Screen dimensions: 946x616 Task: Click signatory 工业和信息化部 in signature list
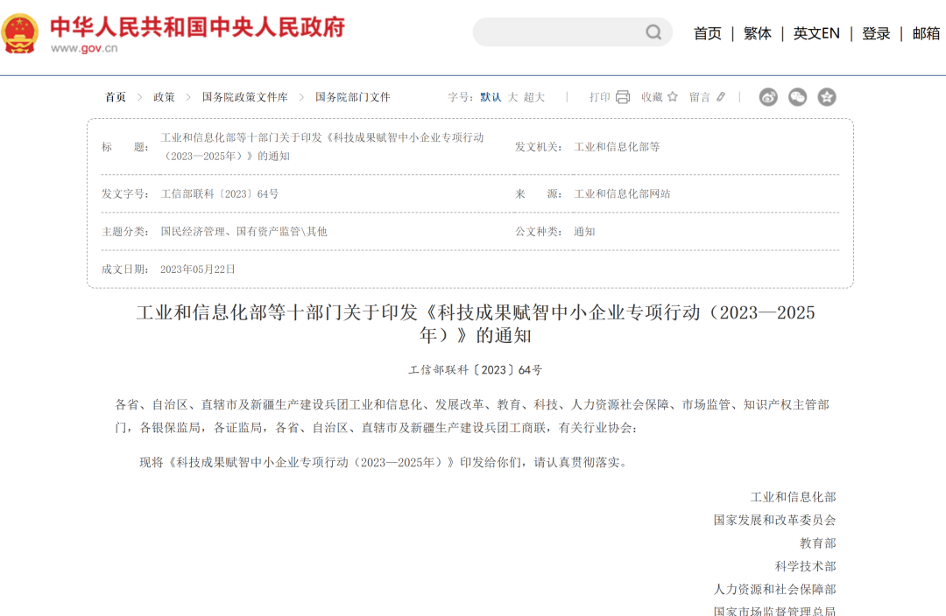coord(793,497)
